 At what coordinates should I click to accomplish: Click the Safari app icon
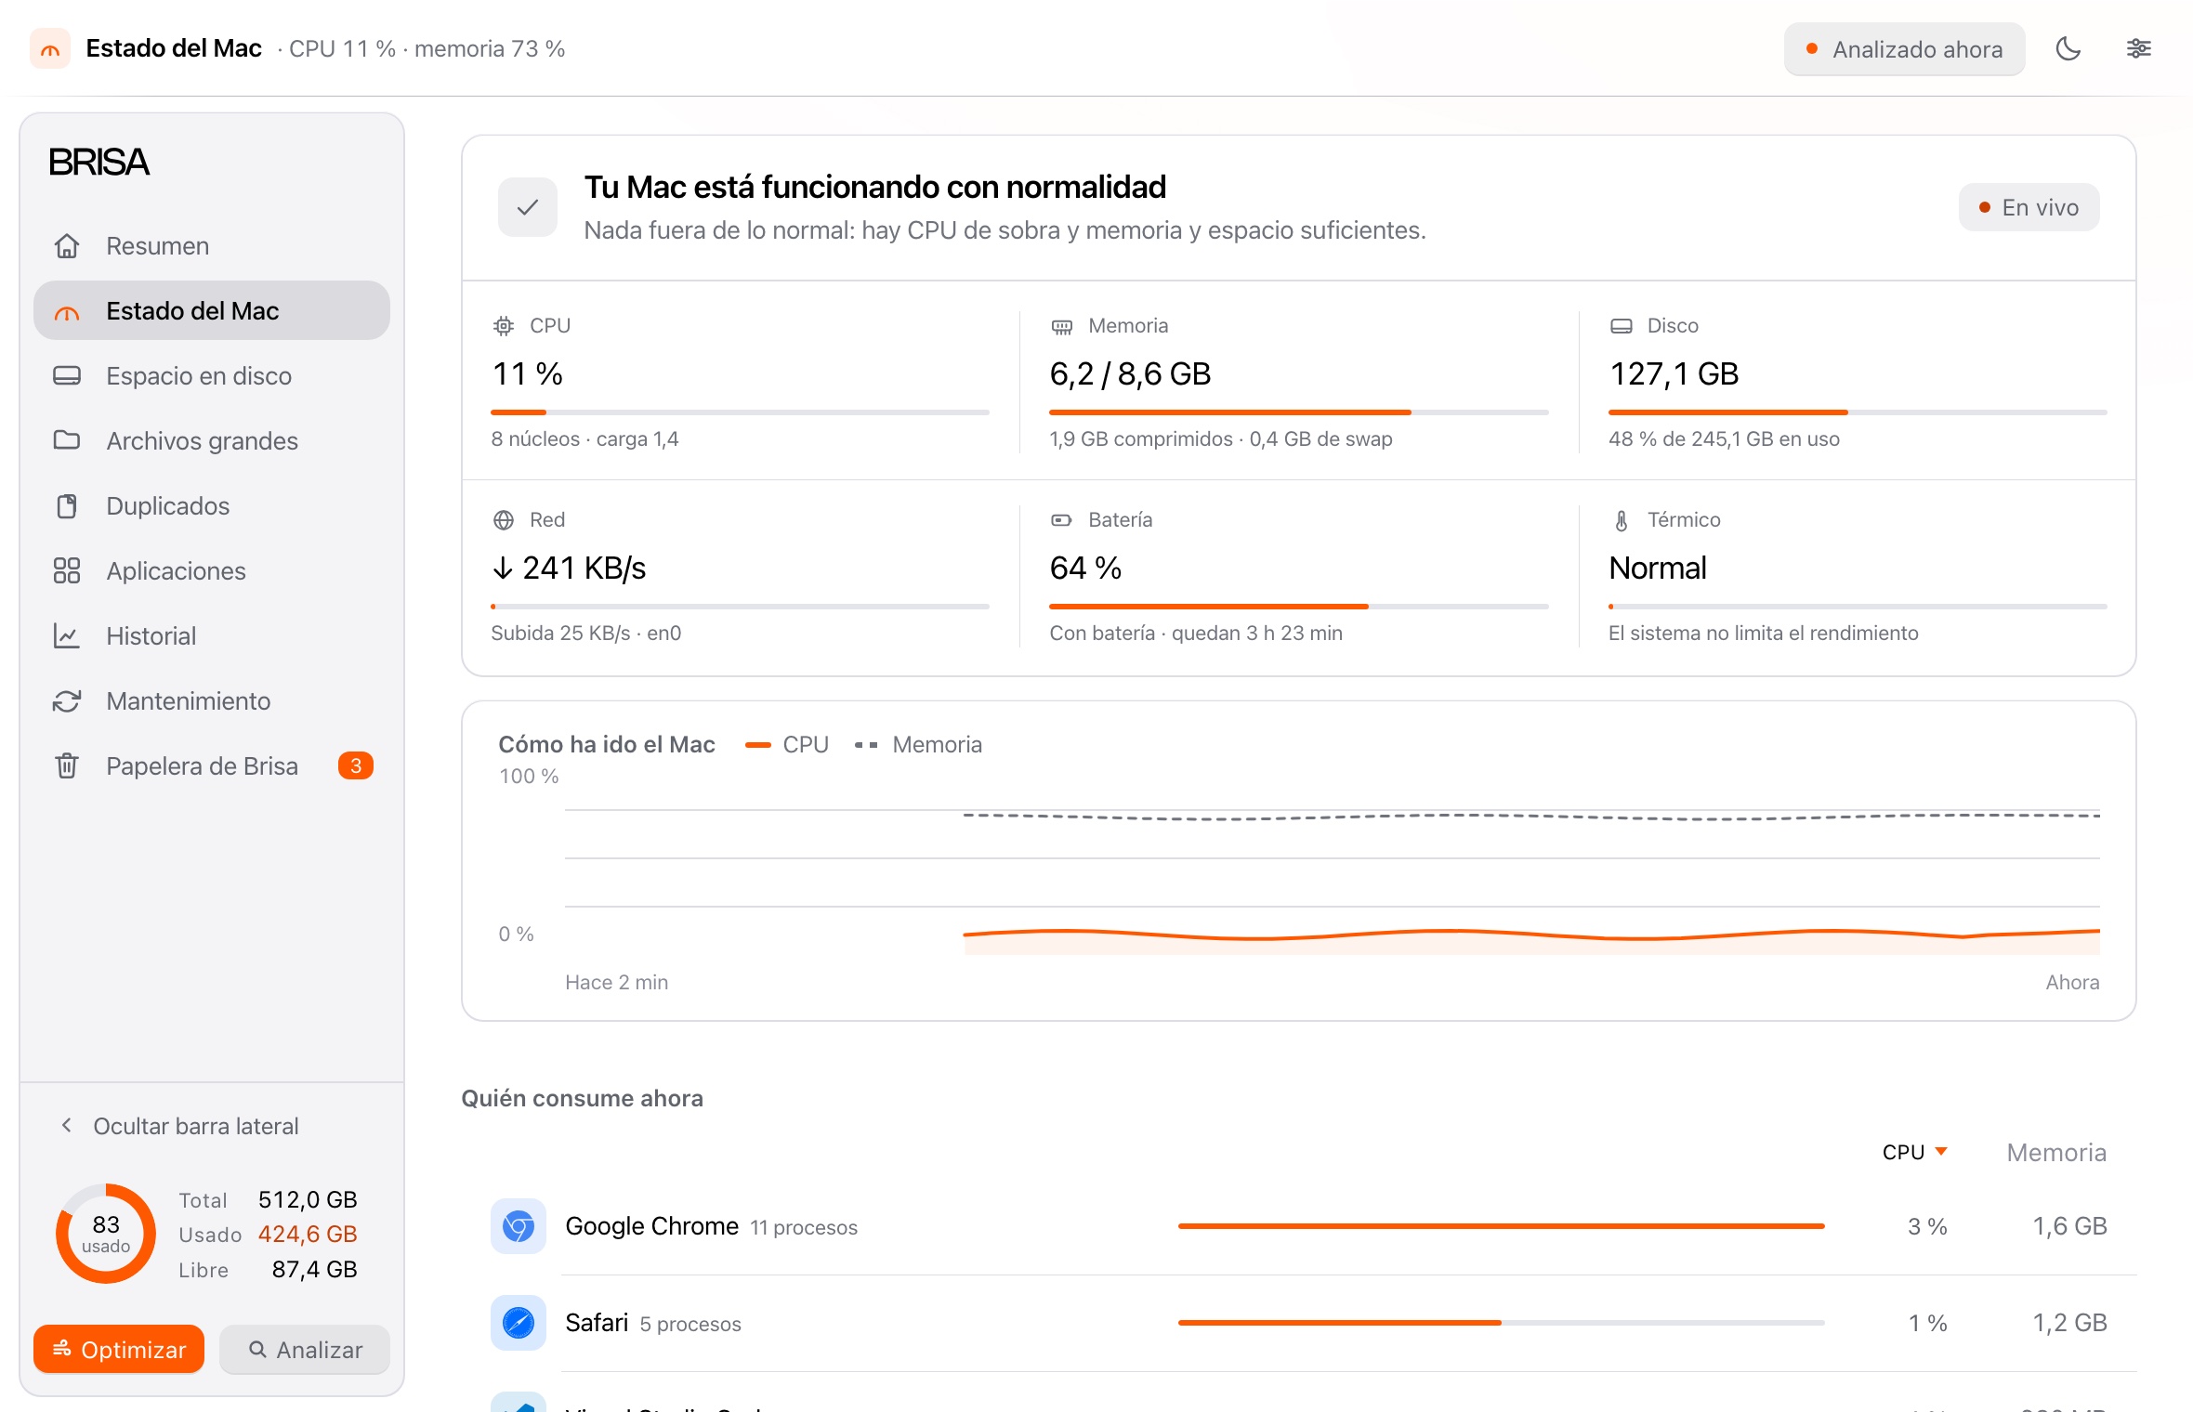519,1323
